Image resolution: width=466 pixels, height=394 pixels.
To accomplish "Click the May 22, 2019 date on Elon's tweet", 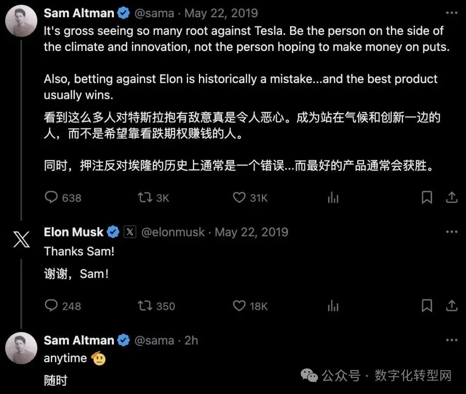I will tap(251, 232).
